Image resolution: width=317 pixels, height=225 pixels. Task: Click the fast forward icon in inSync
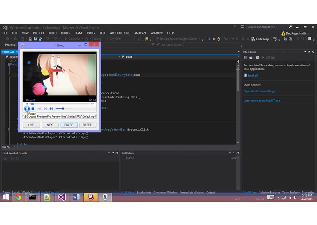point(93,104)
